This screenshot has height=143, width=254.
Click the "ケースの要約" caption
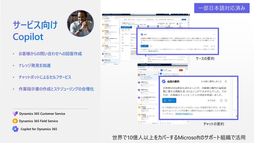205,58
